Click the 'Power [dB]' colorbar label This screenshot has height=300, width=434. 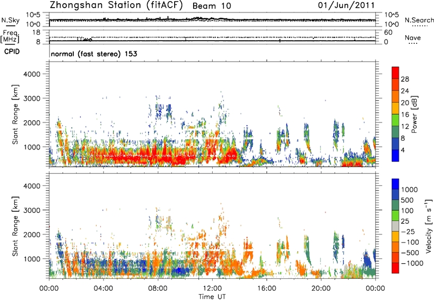coord(414,114)
